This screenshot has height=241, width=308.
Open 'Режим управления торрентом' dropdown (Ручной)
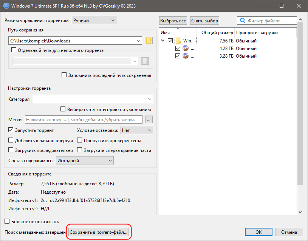tap(94, 20)
